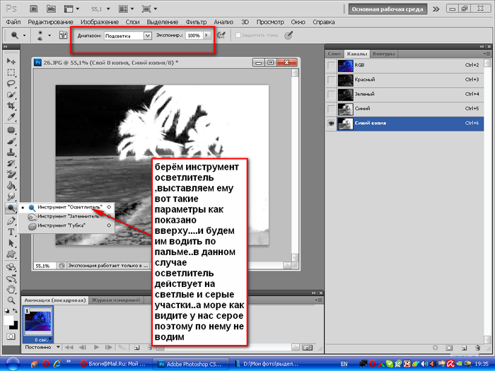The height and width of the screenshot is (371, 495).
Task: Select the Pen tool
Action: tap(11, 220)
